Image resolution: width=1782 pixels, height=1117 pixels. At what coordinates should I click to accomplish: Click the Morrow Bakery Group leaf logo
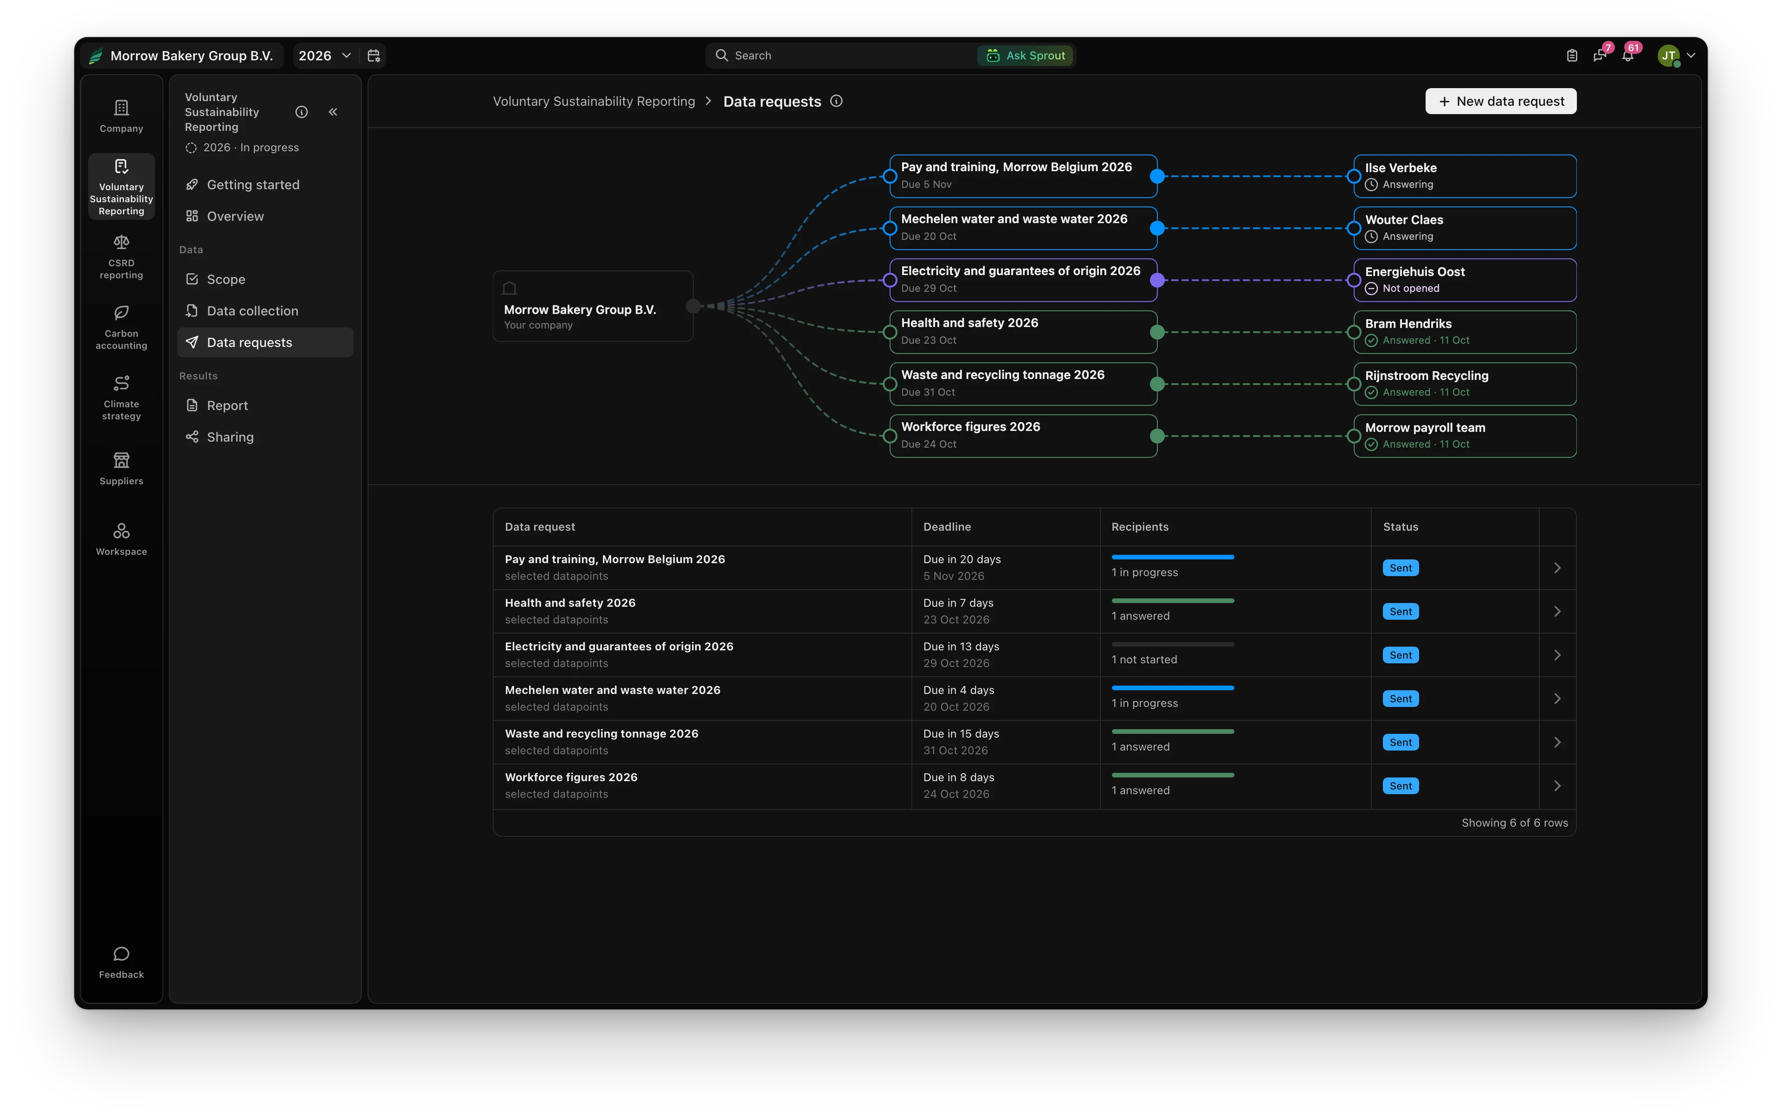coord(95,55)
